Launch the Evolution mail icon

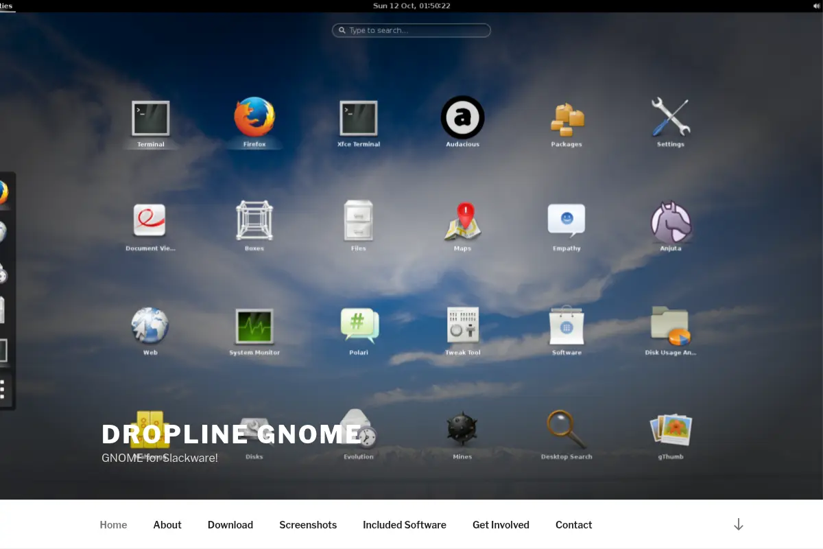[x=359, y=429]
